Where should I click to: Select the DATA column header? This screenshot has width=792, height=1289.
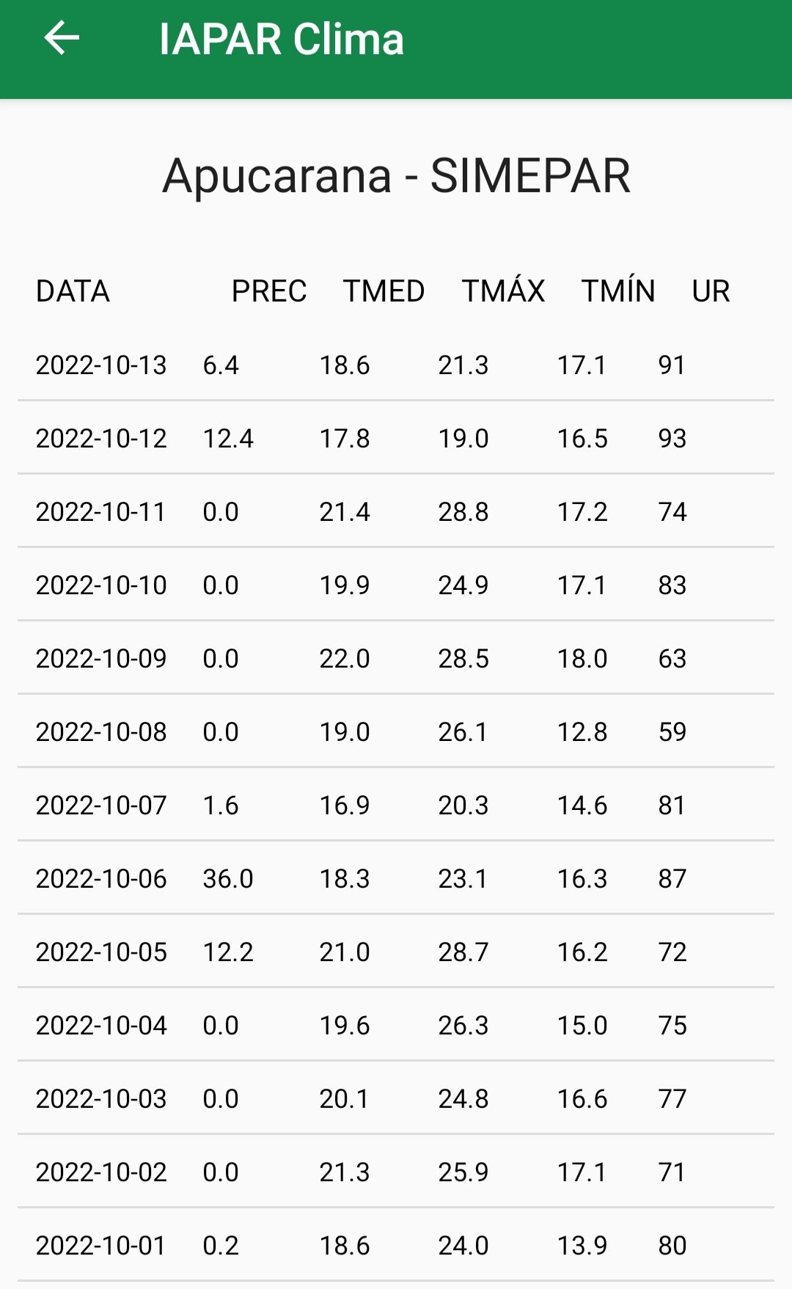73,291
